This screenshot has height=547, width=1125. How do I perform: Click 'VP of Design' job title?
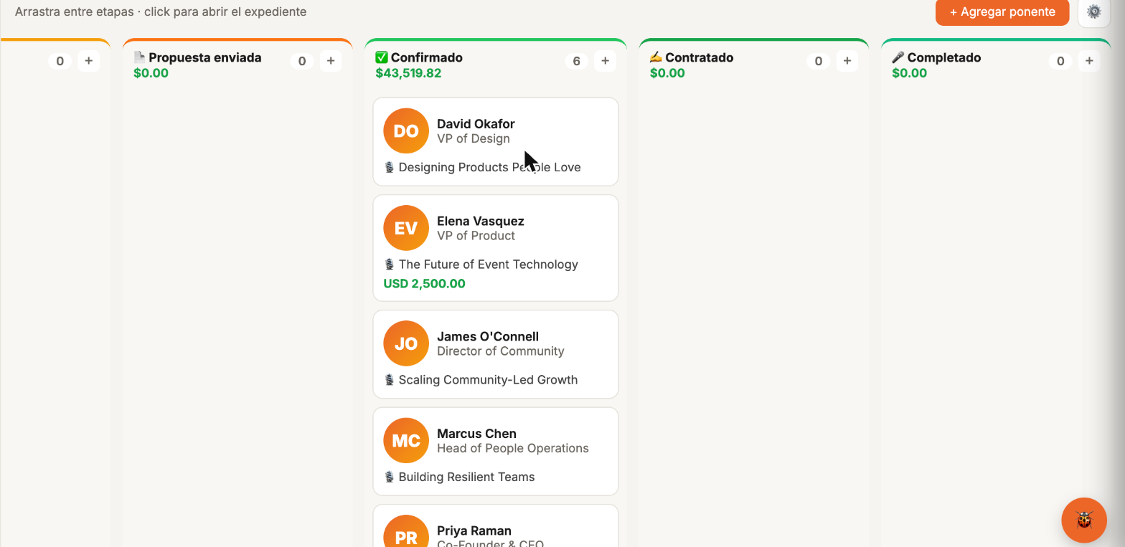(x=474, y=139)
